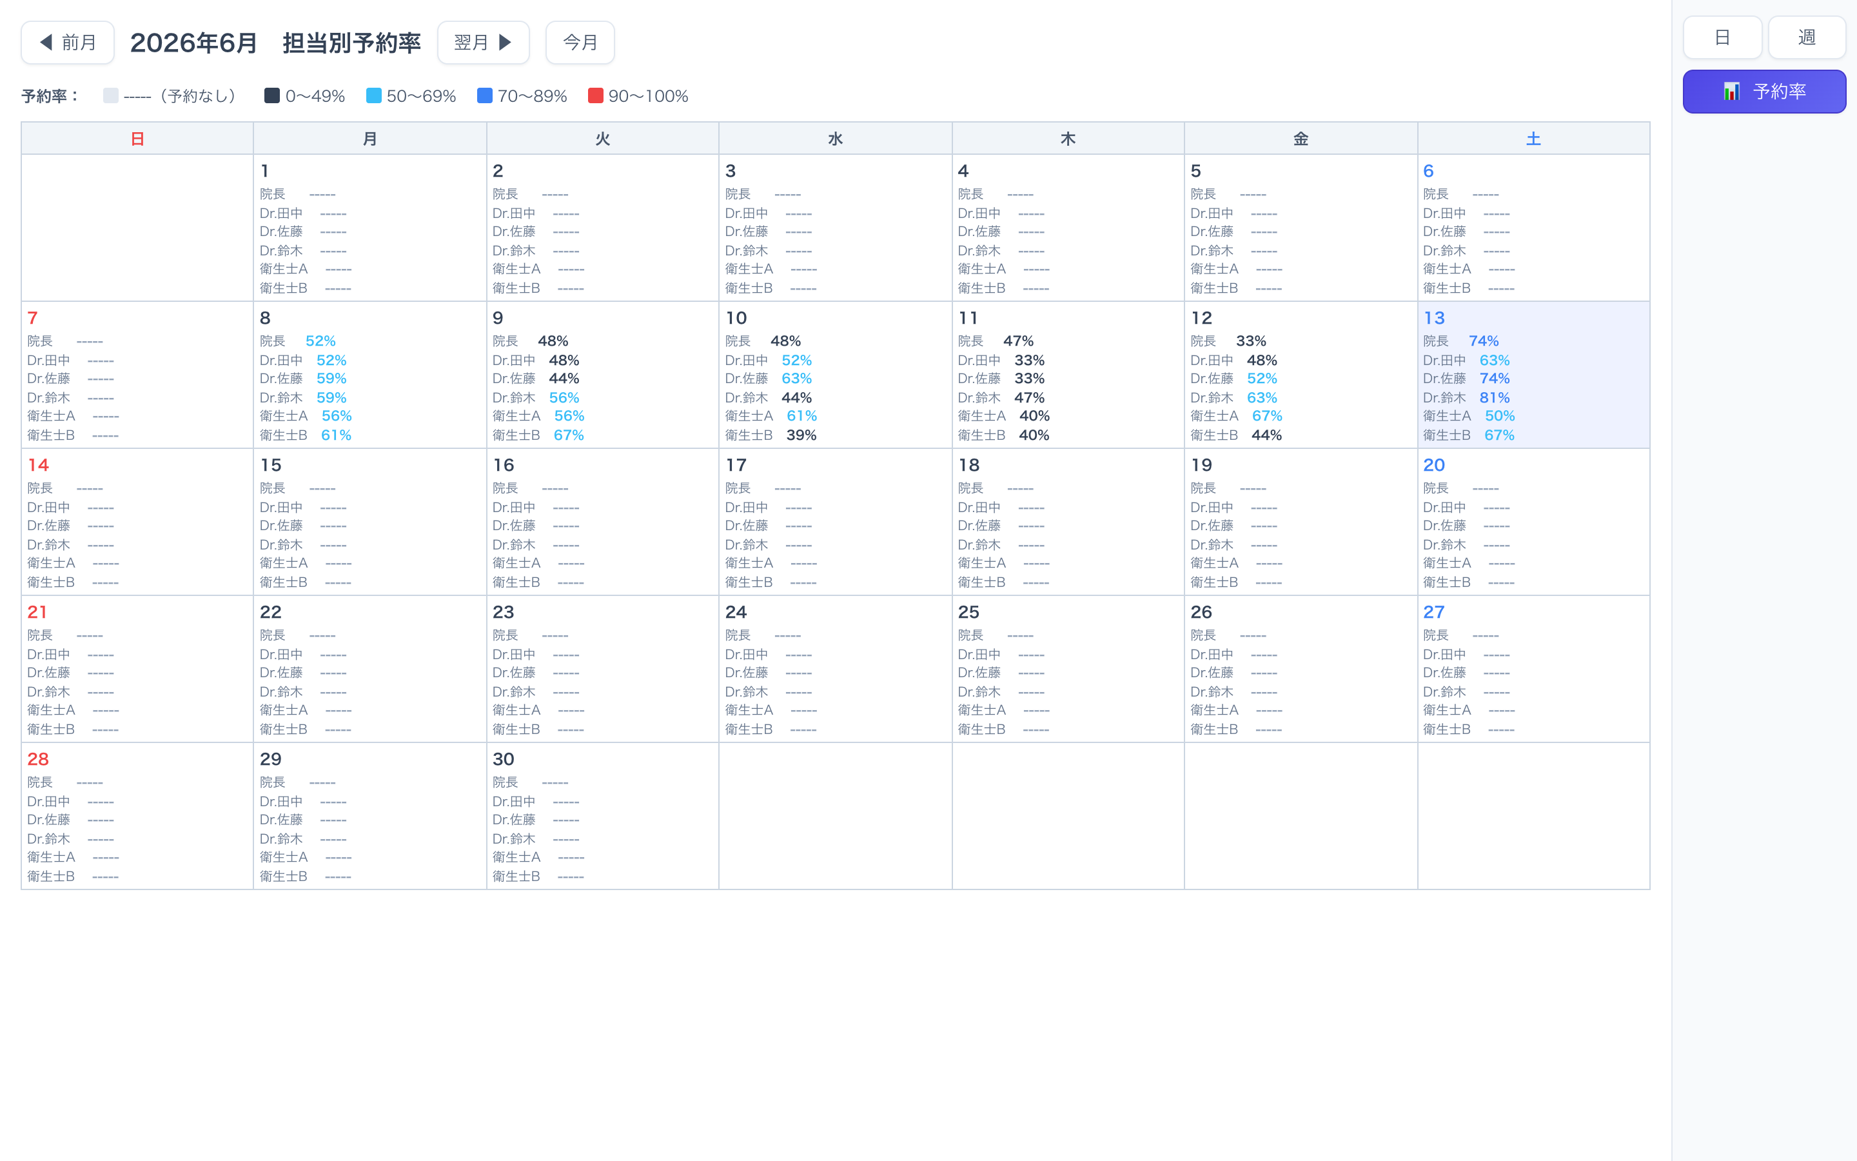Open date 20 Saturday cell
The width and height of the screenshot is (1857, 1161).
1533,522
